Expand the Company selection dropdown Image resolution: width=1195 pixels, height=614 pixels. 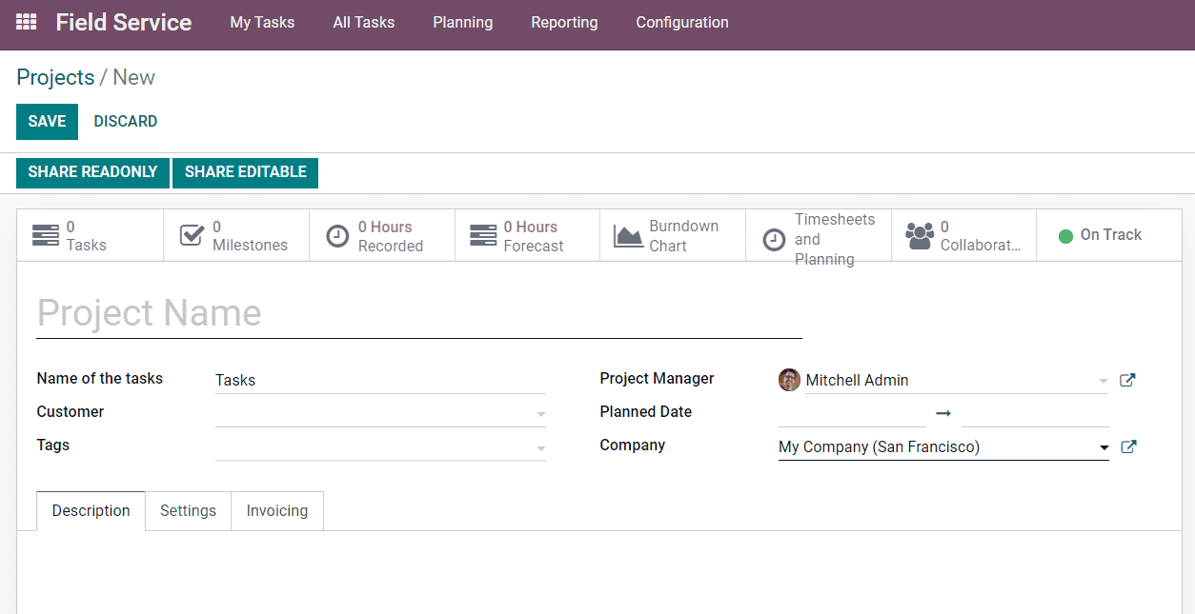(1104, 446)
